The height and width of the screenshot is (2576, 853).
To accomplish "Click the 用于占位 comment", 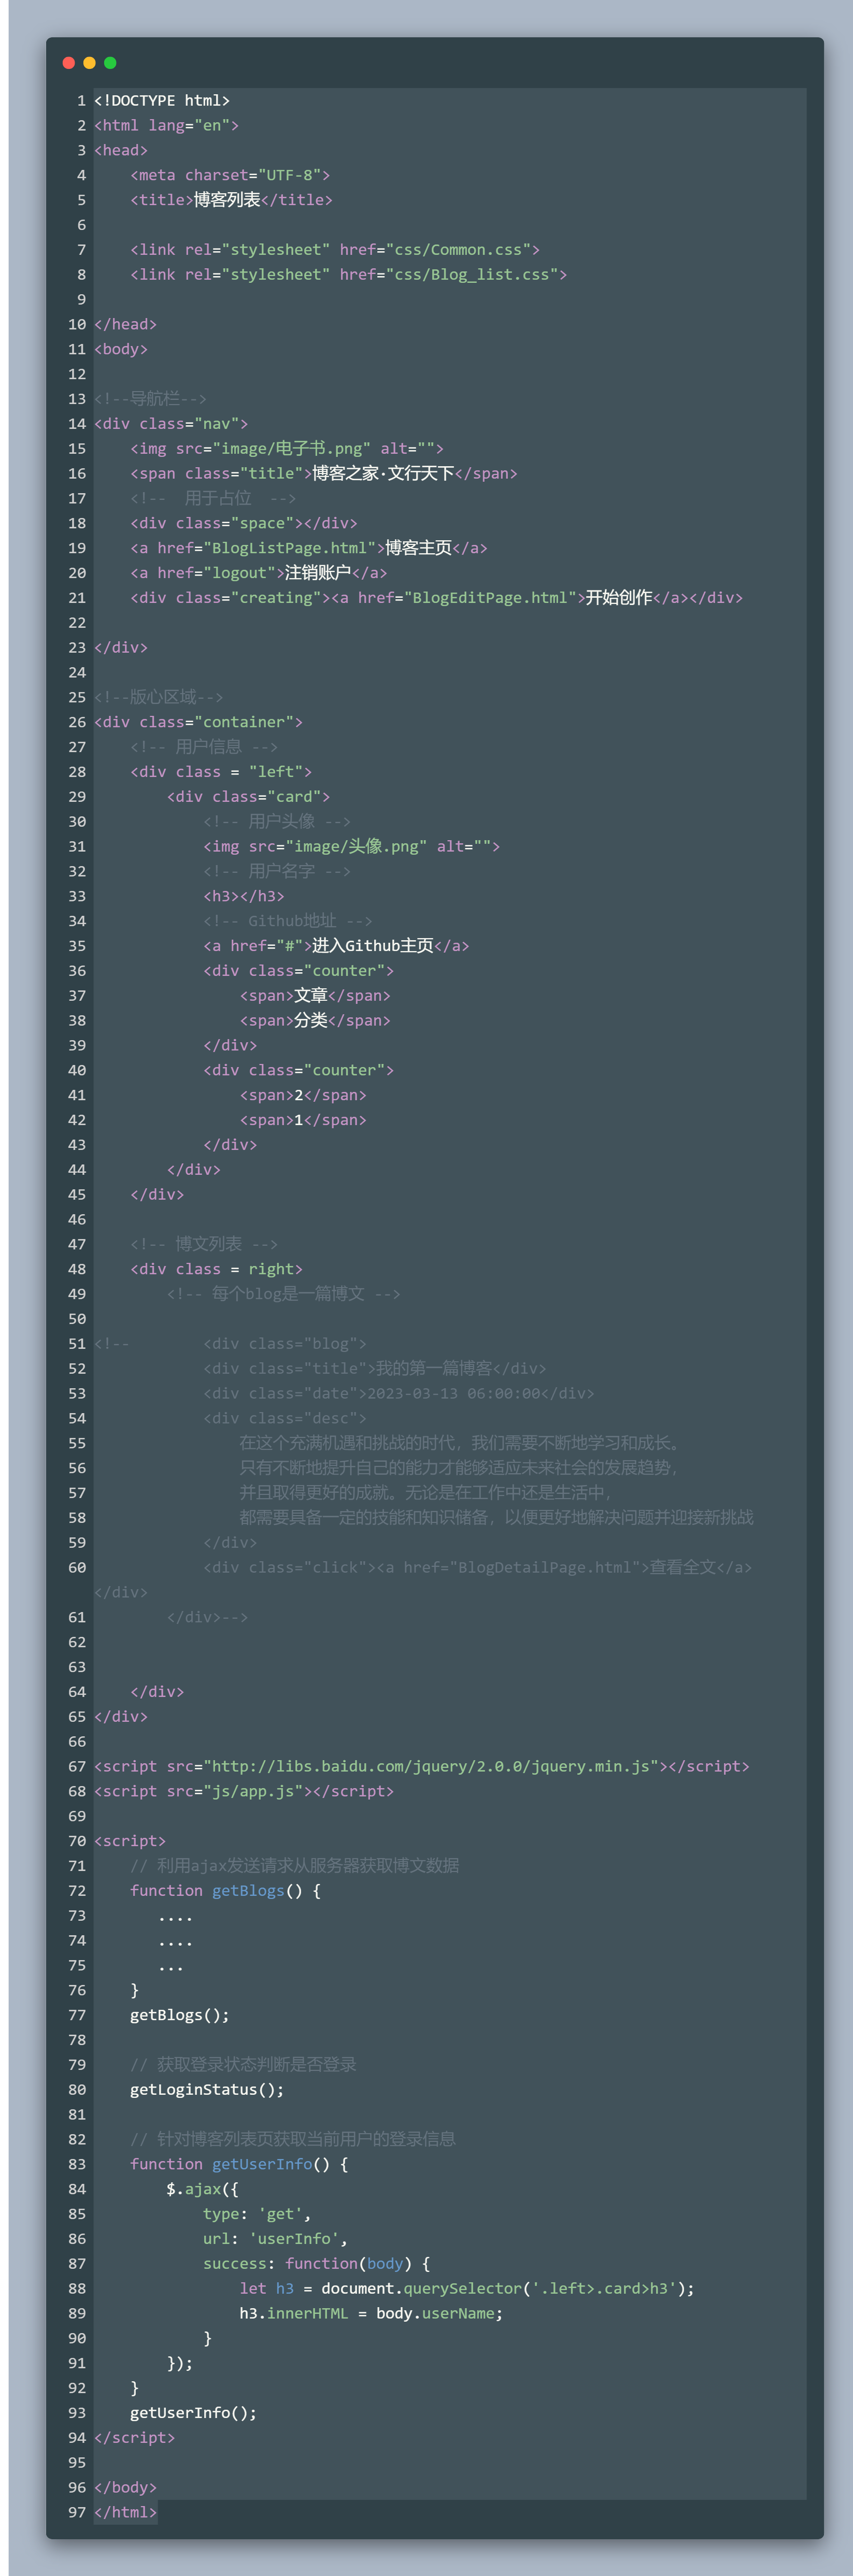I will pos(213,499).
